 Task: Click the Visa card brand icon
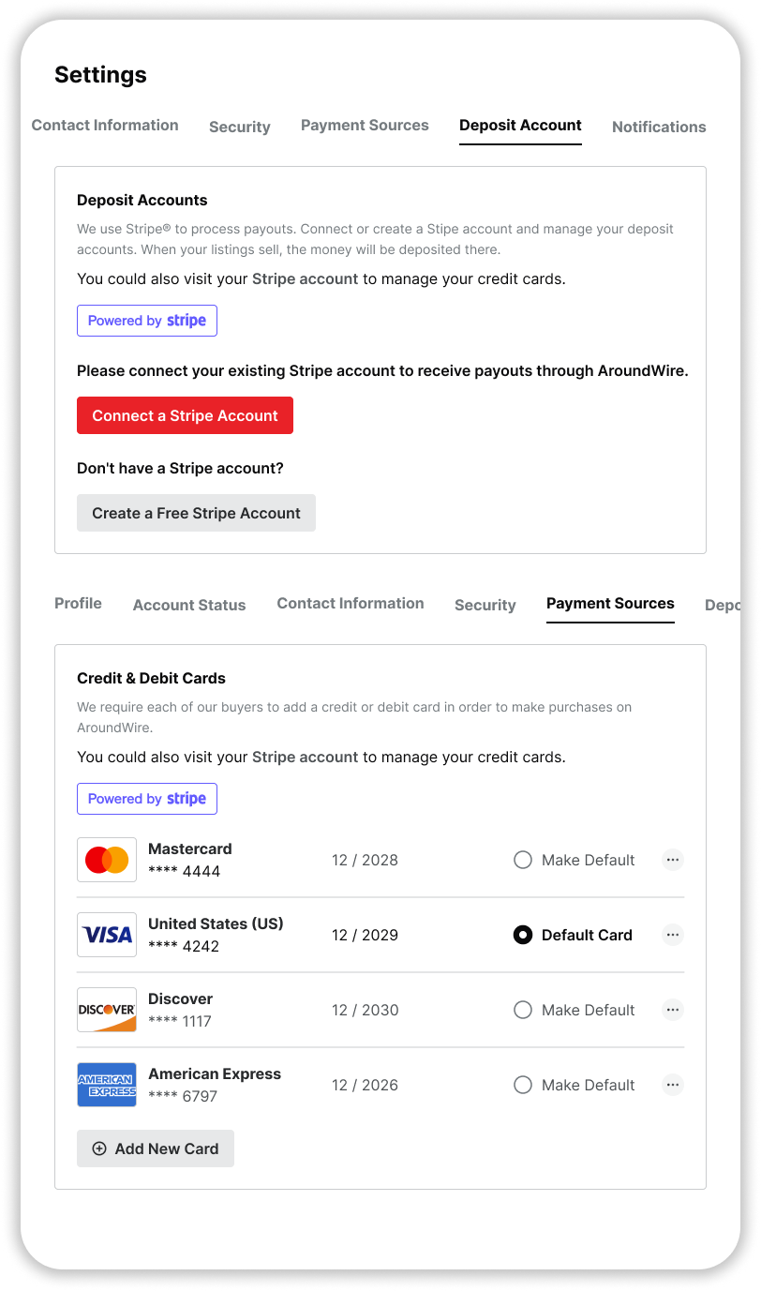tap(106, 934)
